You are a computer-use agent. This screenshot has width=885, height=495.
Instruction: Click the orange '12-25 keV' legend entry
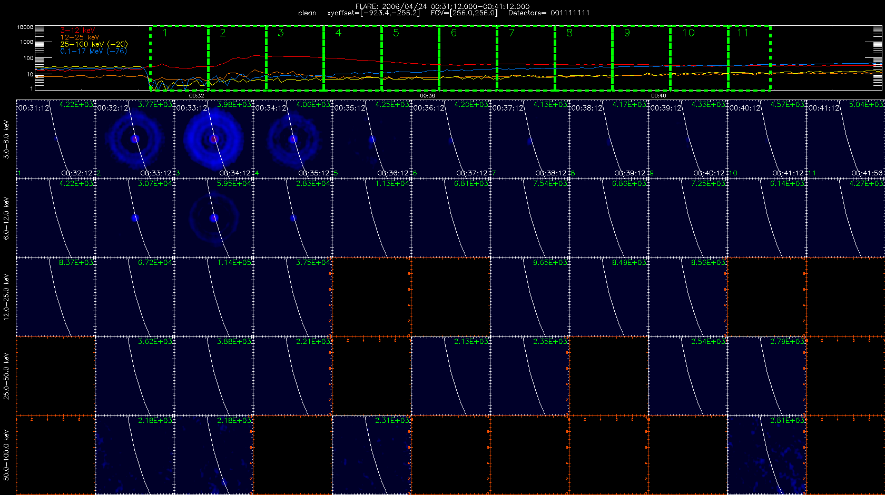(x=80, y=37)
